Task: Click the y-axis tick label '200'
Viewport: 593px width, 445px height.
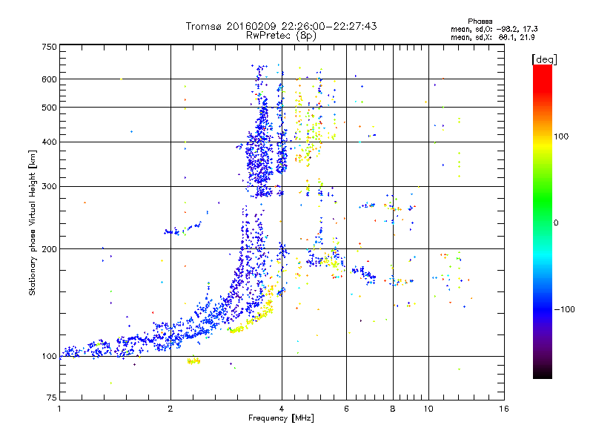Action: pos(50,249)
